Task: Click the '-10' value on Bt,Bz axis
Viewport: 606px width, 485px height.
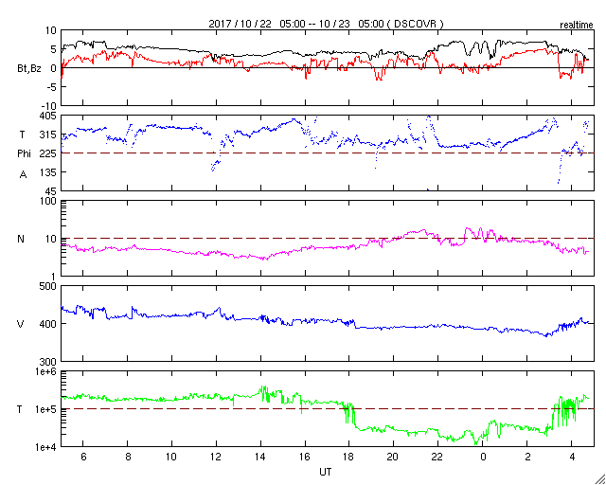Action: 49,106
